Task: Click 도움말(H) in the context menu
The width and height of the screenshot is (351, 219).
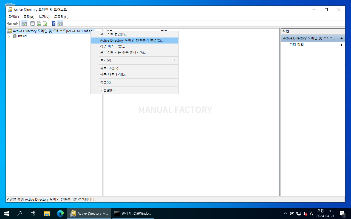Action: coord(134,90)
